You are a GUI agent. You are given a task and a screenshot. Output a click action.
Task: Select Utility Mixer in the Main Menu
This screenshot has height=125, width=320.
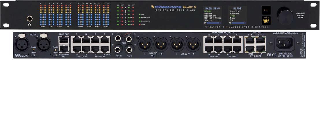[213, 18]
